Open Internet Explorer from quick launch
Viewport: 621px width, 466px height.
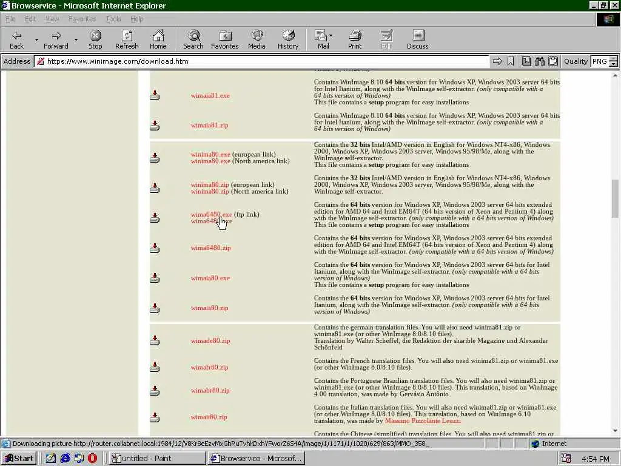point(65,458)
